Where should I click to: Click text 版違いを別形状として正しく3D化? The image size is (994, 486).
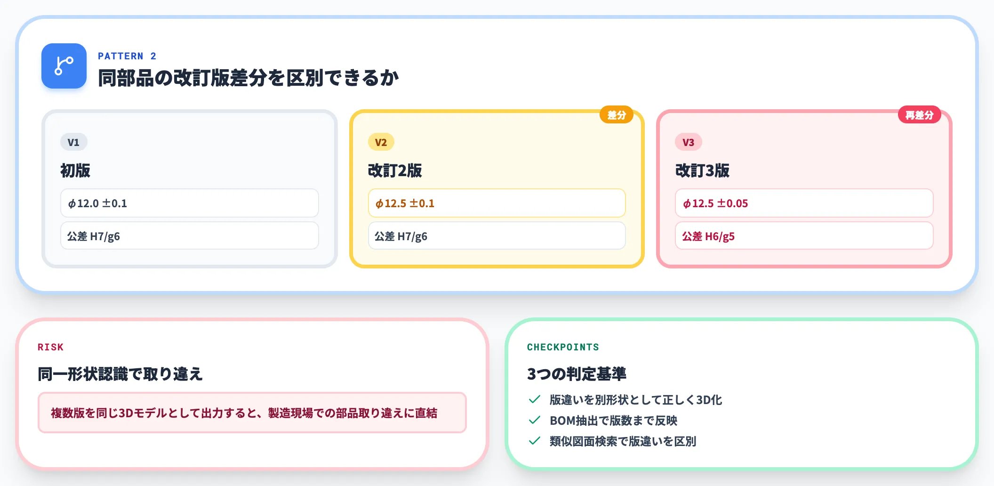click(x=636, y=400)
